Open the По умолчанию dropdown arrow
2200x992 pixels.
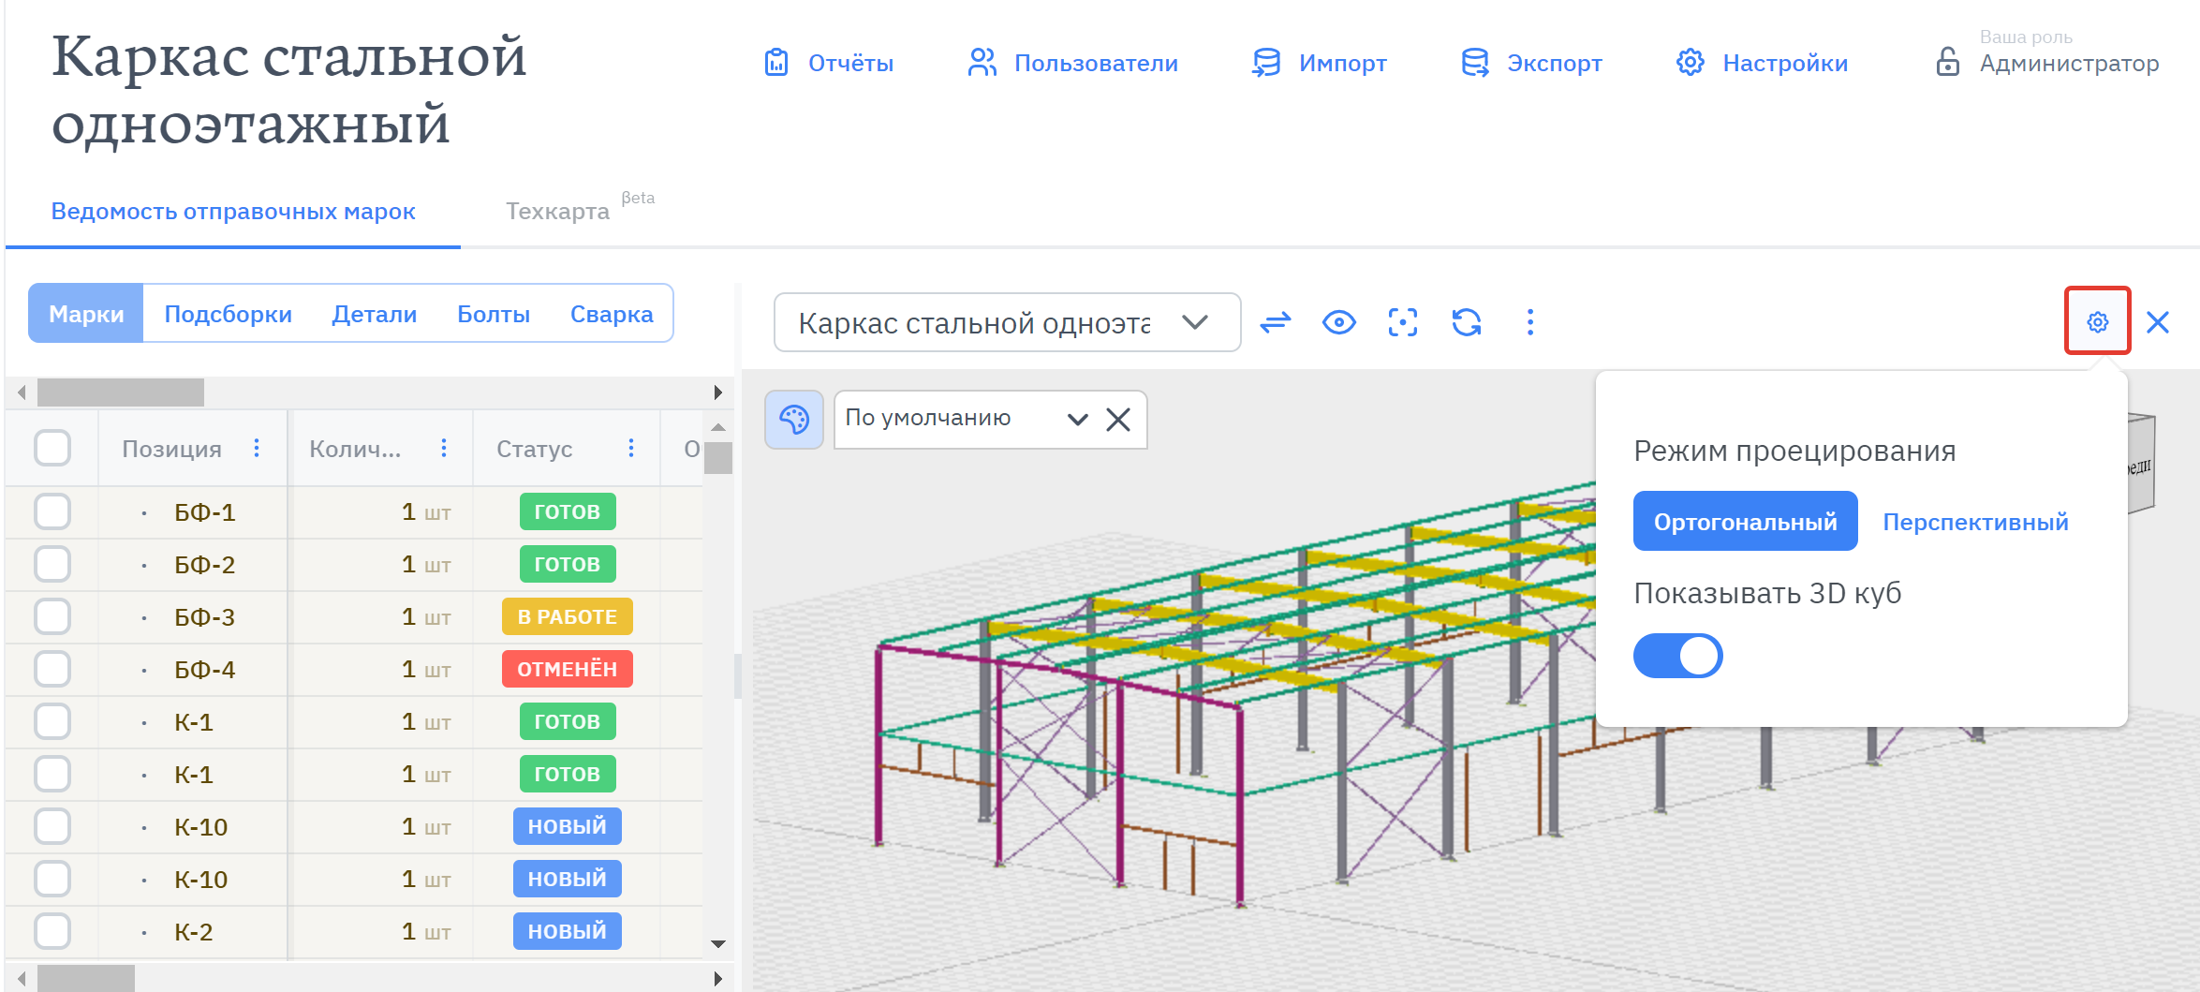click(1078, 419)
